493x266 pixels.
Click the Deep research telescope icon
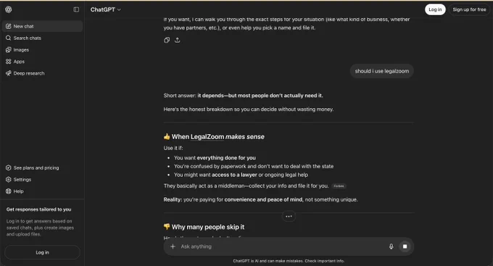point(9,73)
